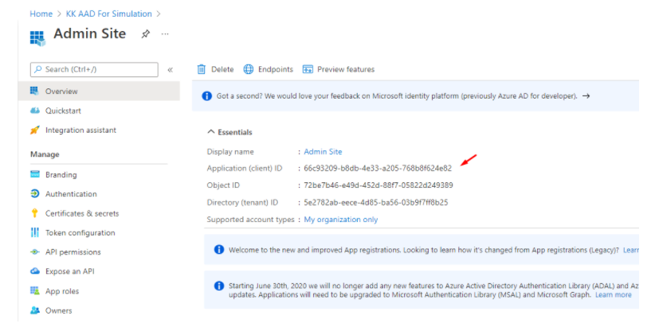Viewport: 655px width, 335px height.
Task: Collapse the sidebar with the double chevron
Action: pos(170,70)
